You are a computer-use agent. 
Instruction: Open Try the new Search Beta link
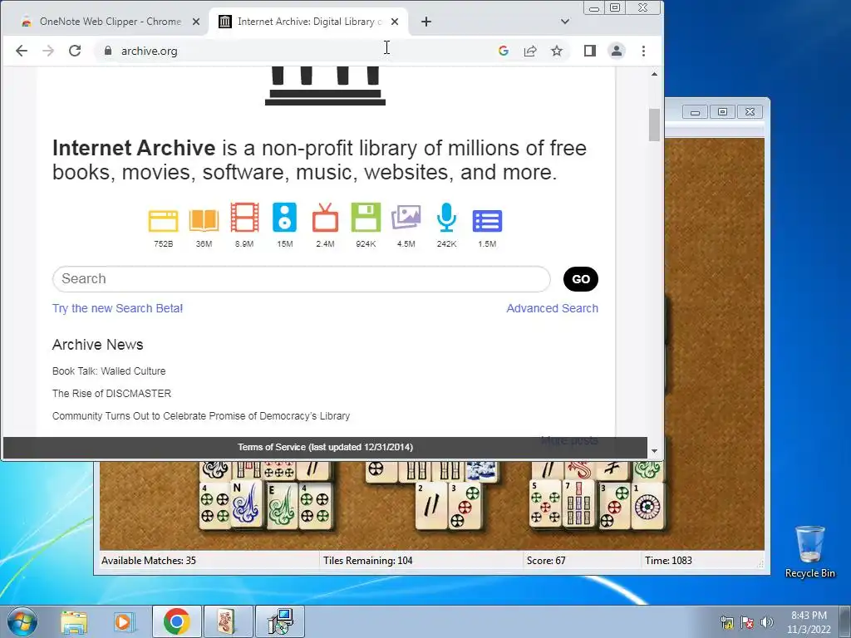coord(117,308)
